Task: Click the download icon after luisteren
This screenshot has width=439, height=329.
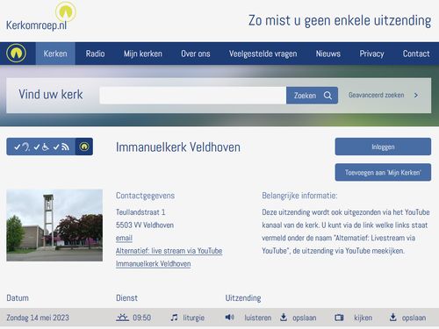Action: pyautogui.click(x=284, y=318)
